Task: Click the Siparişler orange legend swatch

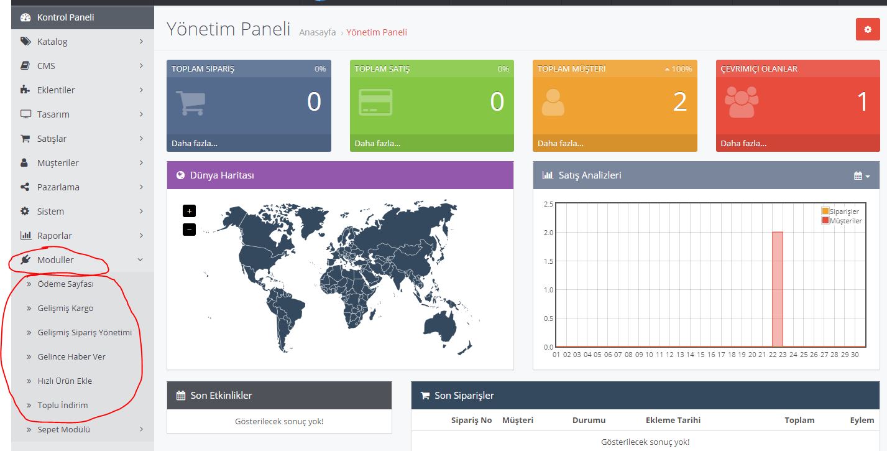Action: [825, 212]
